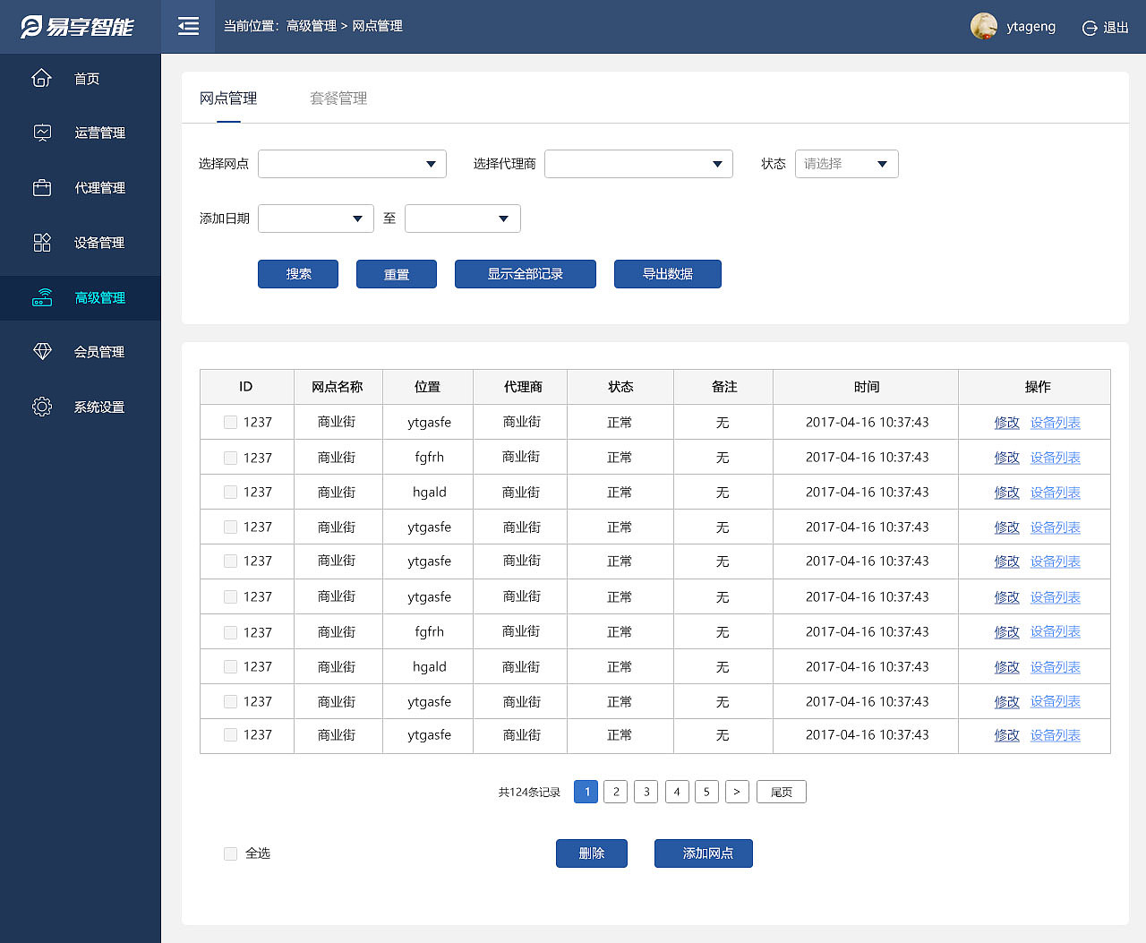Image resolution: width=1146 pixels, height=943 pixels.
Task: Click the 共124条记录 record count
Action: click(529, 792)
